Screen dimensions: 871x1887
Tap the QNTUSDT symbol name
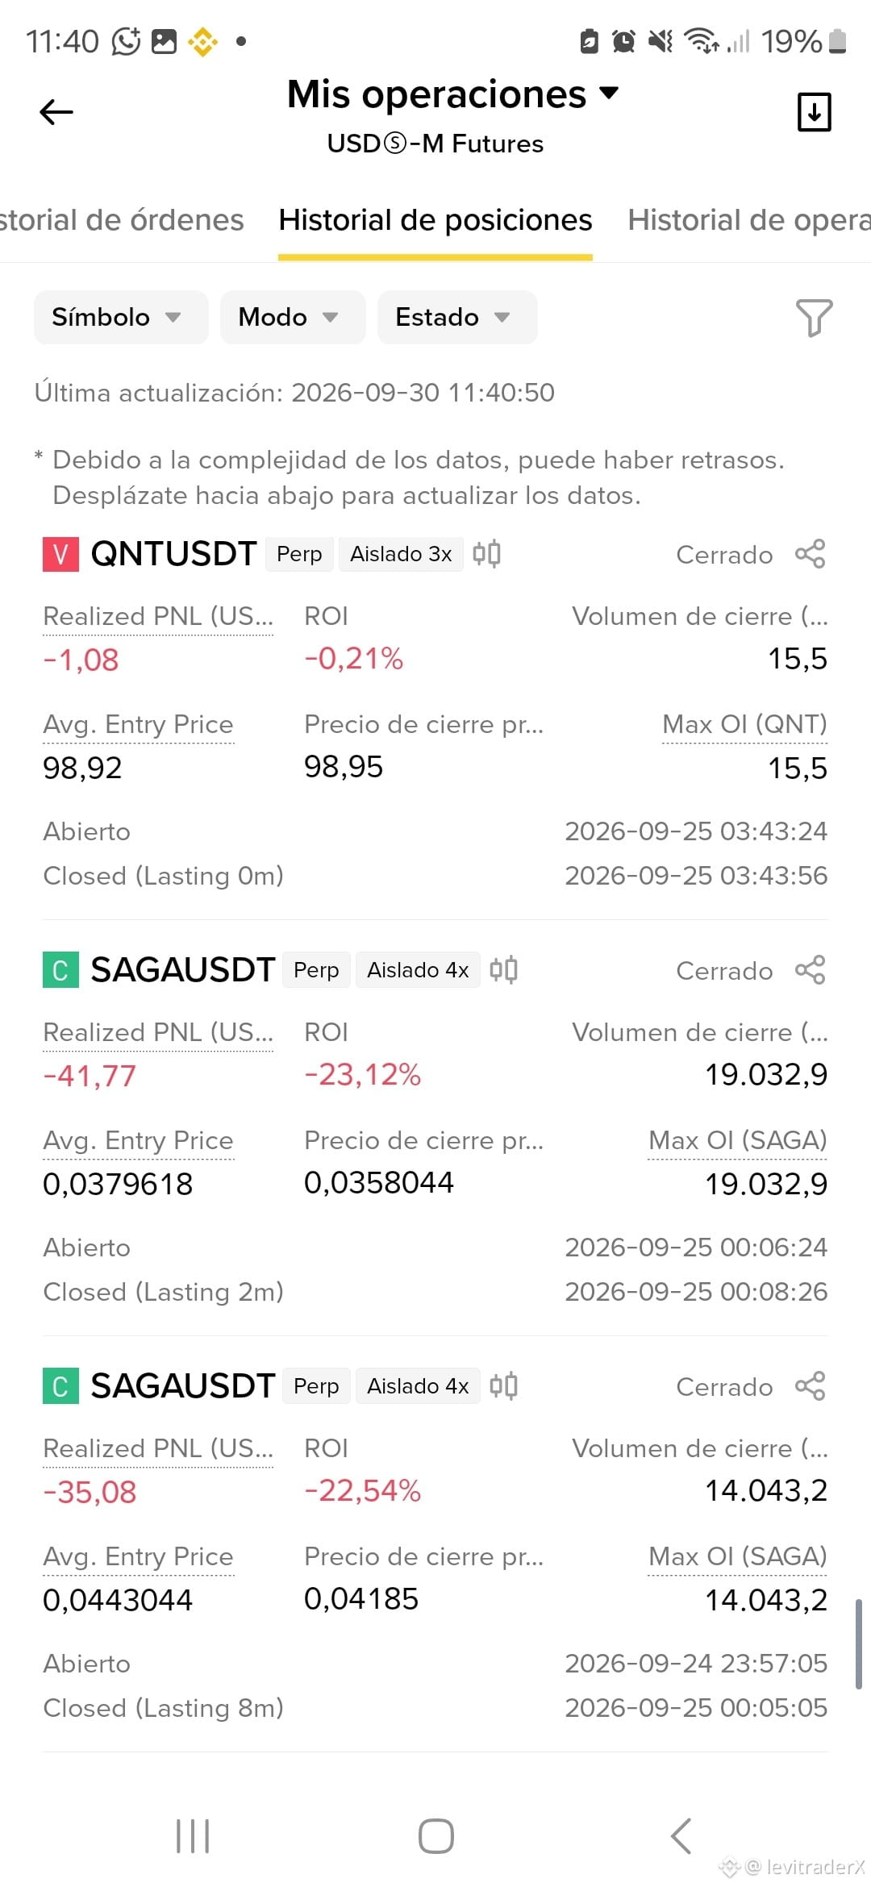click(173, 554)
